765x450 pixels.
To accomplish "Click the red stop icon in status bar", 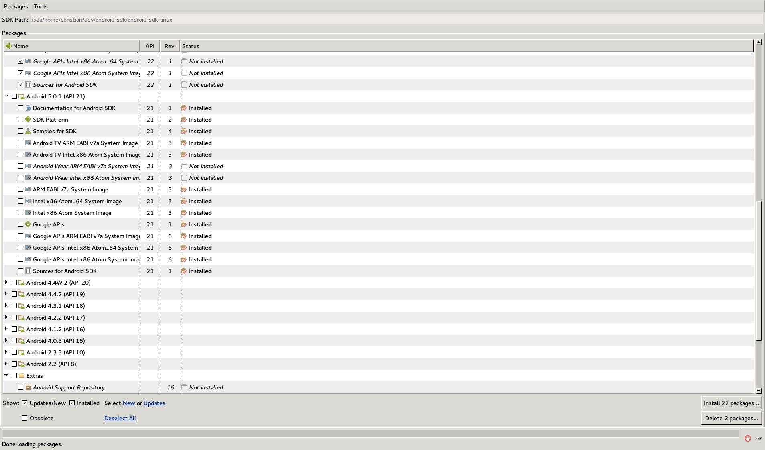I will tap(747, 438).
